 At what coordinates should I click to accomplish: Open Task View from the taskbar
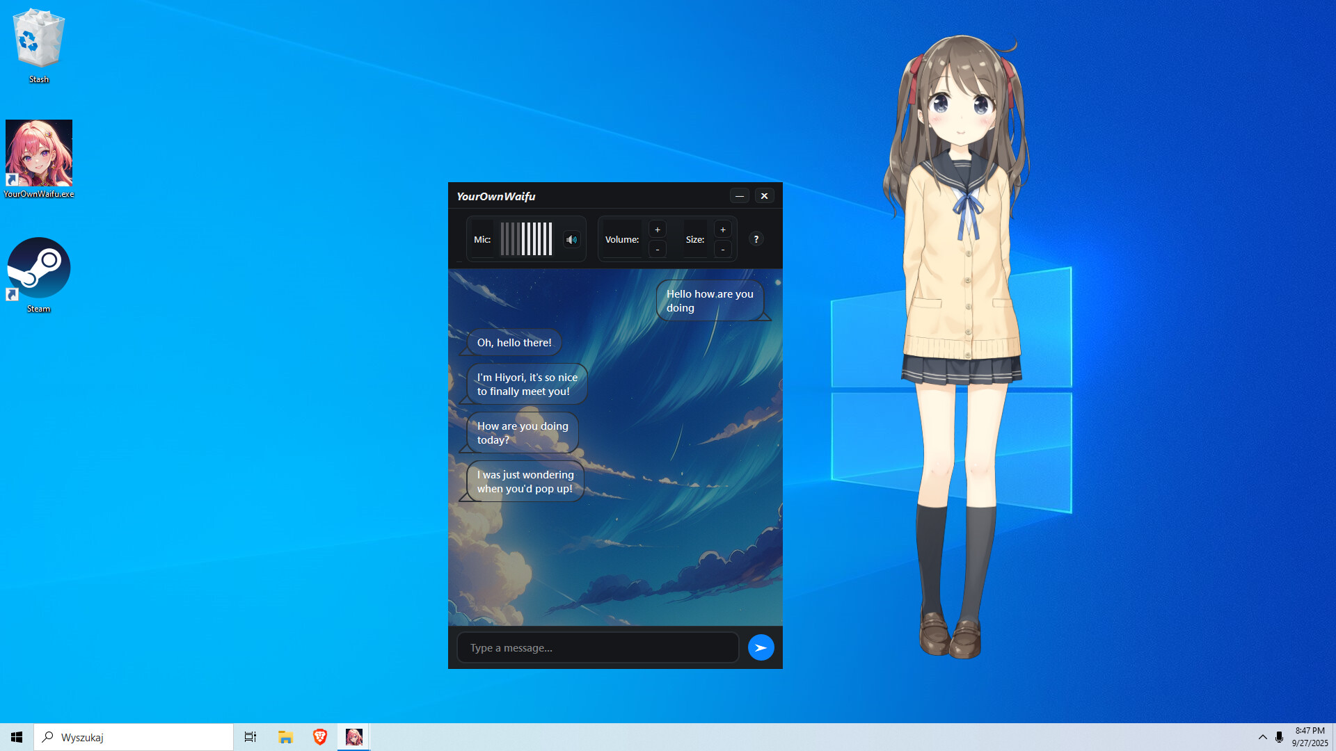pos(250,736)
